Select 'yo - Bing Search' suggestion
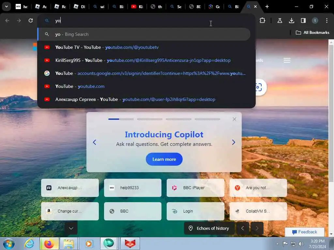Image resolution: width=334 pixels, height=250 pixels. coord(144,34)
